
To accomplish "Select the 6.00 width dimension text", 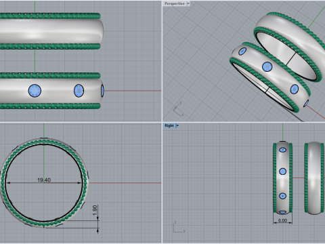I will tap(282, 220).
